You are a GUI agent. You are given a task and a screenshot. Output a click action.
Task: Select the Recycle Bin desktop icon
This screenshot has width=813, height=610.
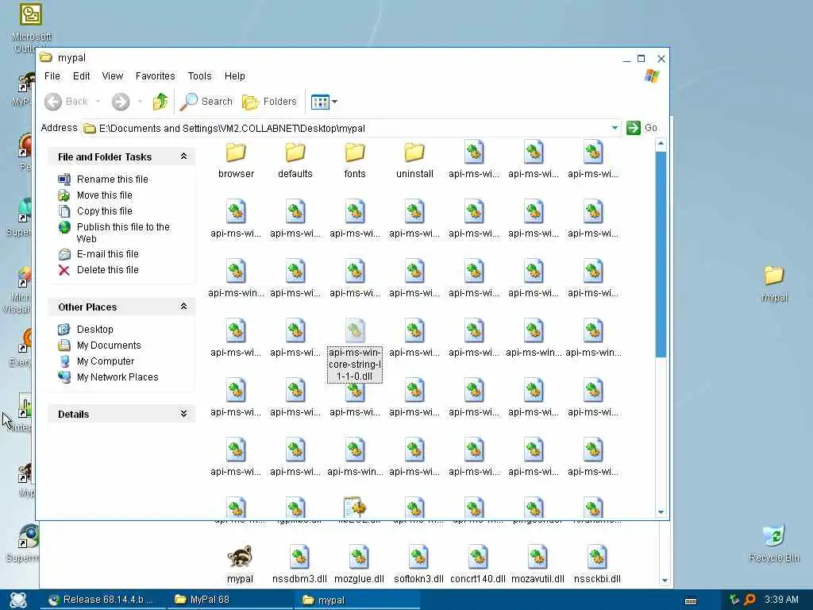pyautogui.click(x=774, y=543)
